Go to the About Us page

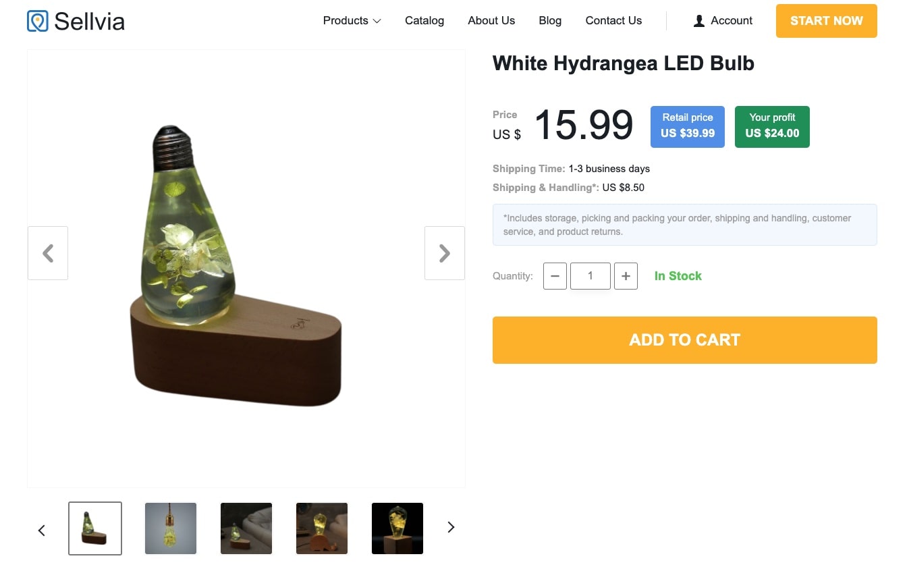click(491, 21)
